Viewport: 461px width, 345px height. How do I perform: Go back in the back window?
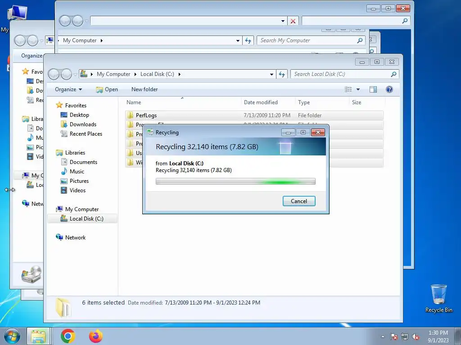65,21
